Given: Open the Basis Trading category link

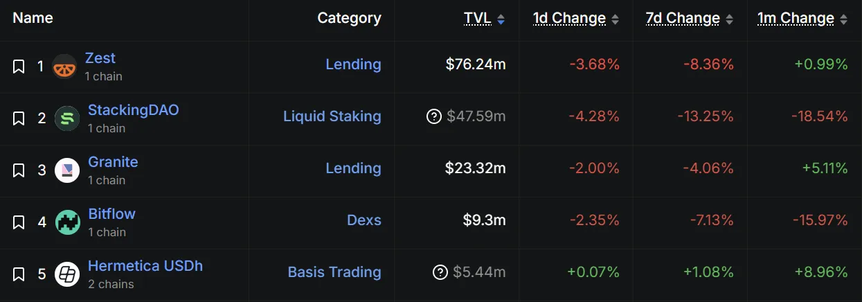Looking at the screenshot, I should [334, 272].
